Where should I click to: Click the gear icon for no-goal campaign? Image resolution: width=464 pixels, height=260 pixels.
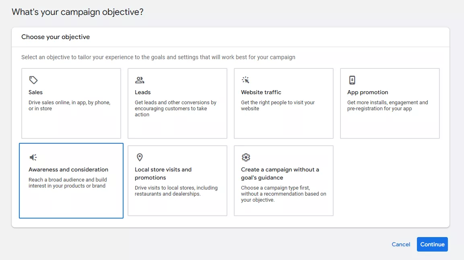click(x=245, y=157)
